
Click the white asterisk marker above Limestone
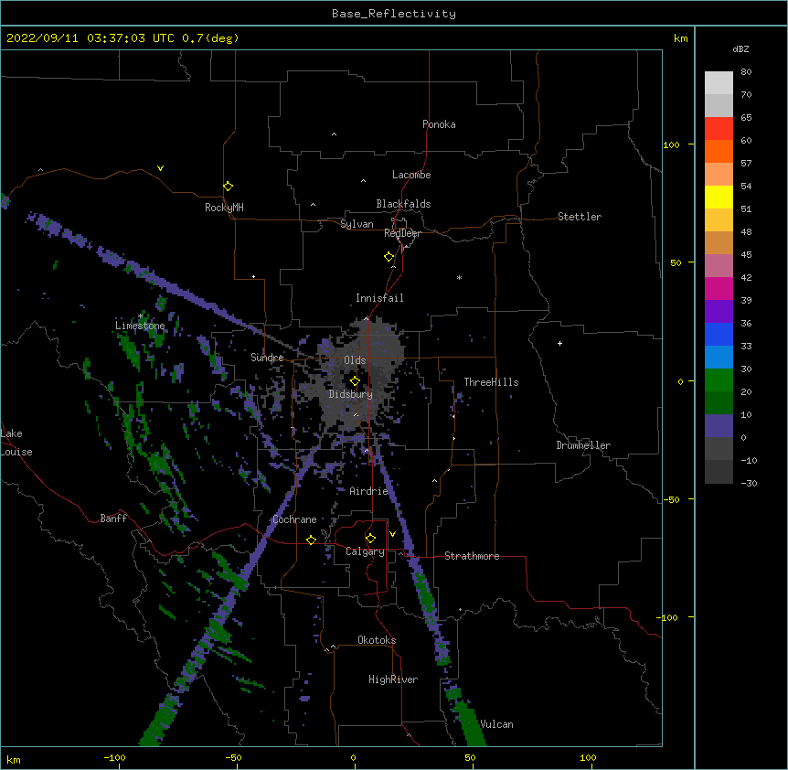pyautogui.click(x=140, y=316)
